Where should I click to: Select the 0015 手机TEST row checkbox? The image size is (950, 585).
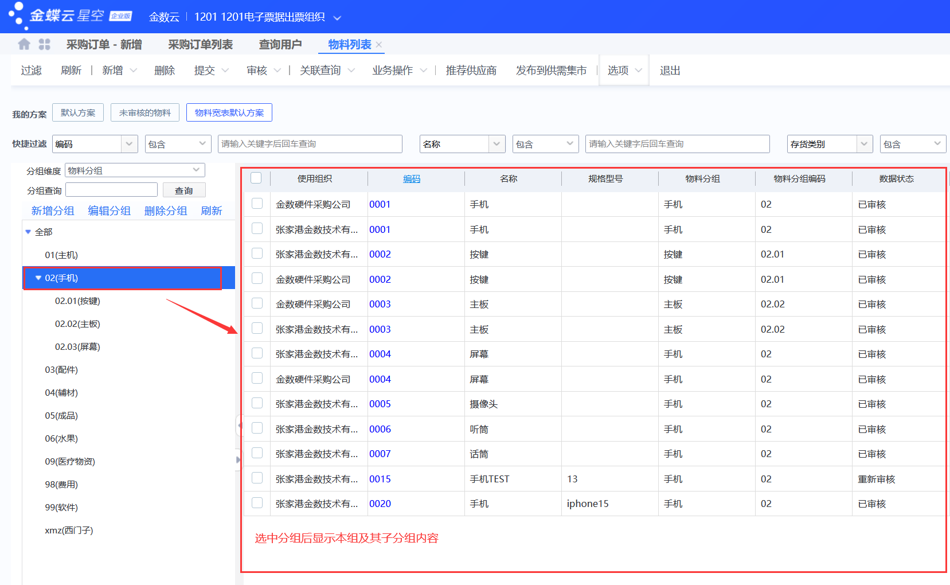click(x=257, y=478)
